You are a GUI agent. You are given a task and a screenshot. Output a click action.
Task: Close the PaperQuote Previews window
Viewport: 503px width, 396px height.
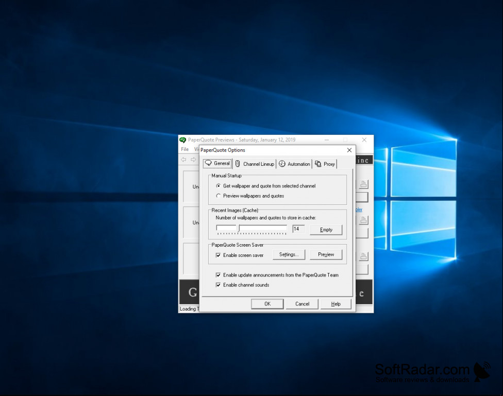click(364, 140)
